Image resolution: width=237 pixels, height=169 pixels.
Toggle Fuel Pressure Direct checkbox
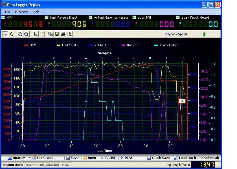47,17
